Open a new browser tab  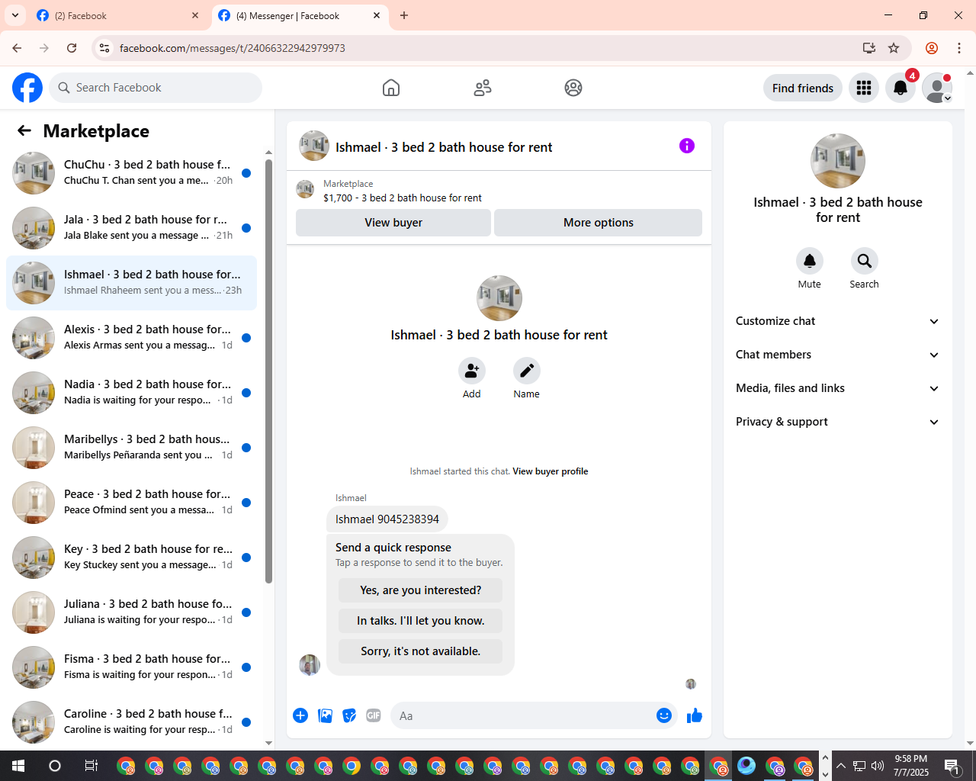coord(404,15)
